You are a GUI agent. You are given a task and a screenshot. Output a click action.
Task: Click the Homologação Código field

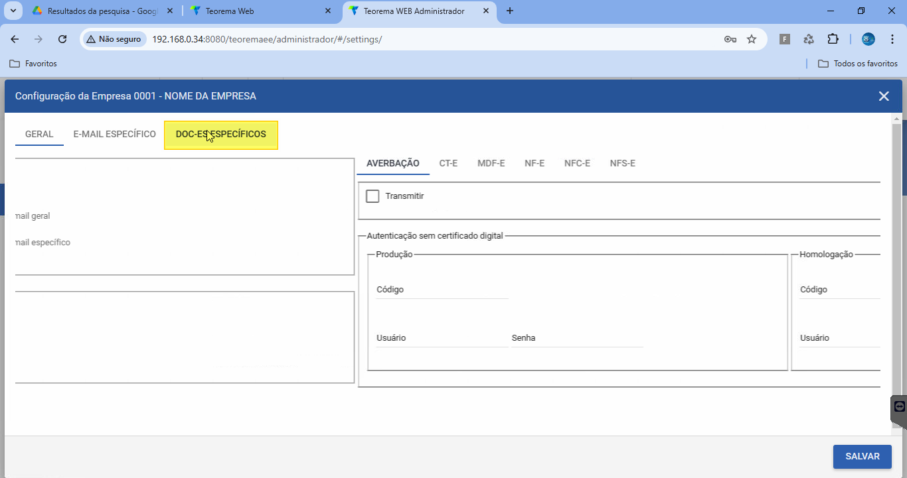coord(839,290)
